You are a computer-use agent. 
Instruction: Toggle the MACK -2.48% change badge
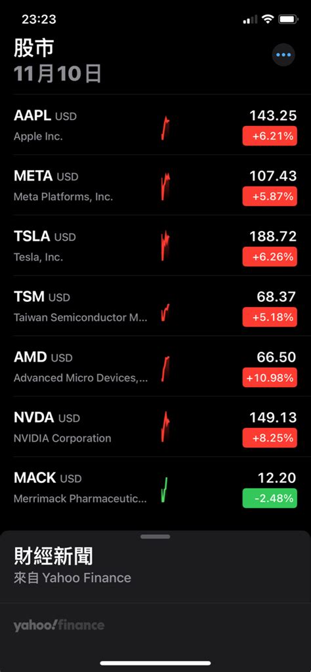(270, 499)
